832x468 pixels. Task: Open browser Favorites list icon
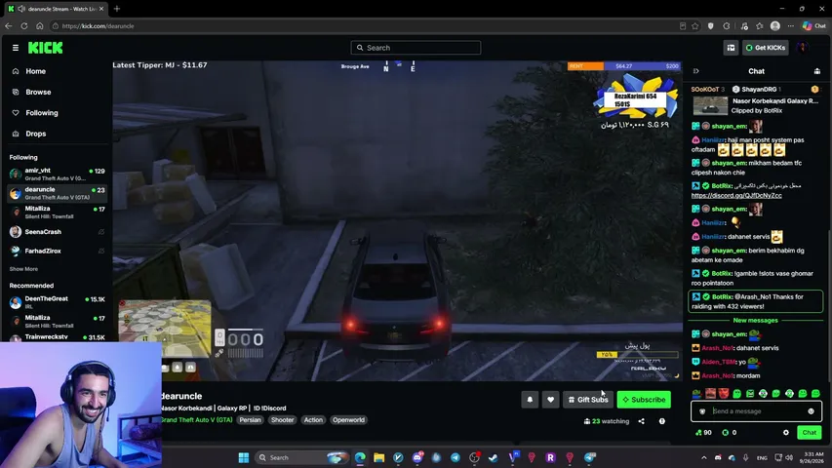[759, 26]
